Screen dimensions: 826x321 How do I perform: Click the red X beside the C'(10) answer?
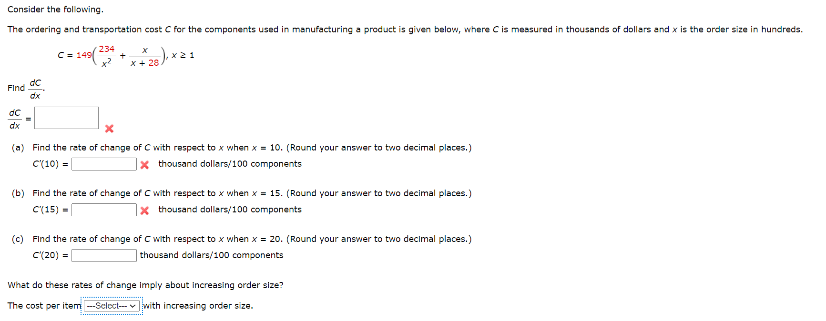coord(144,164)
